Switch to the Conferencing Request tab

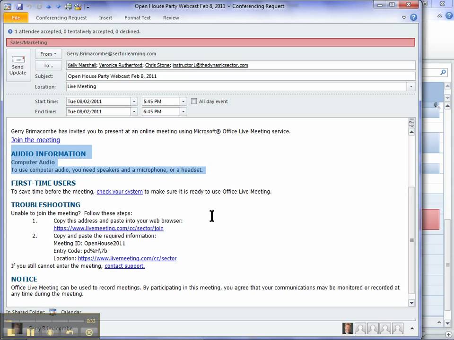point(61,17)
